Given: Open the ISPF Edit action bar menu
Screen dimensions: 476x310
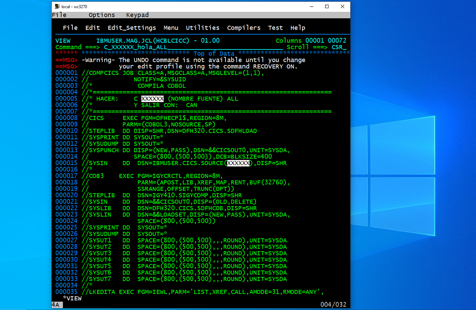Looking at the screenshot, I should click(92, 28).
